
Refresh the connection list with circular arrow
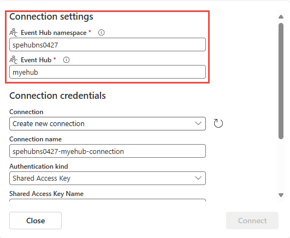[218, 123]
